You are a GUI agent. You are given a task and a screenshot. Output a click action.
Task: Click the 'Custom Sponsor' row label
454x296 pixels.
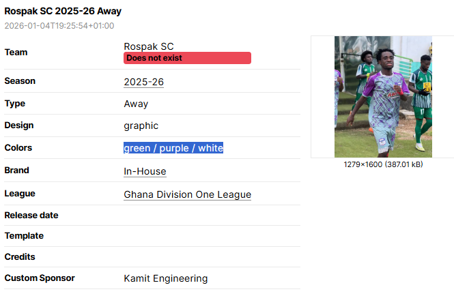(40, 278)
